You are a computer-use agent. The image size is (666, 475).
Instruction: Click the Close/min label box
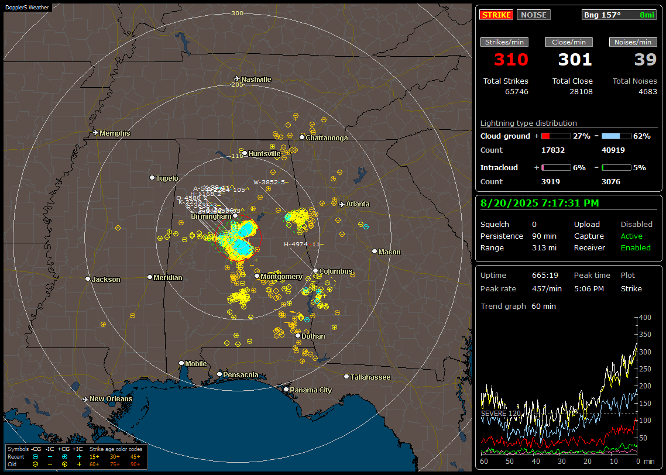569,42
